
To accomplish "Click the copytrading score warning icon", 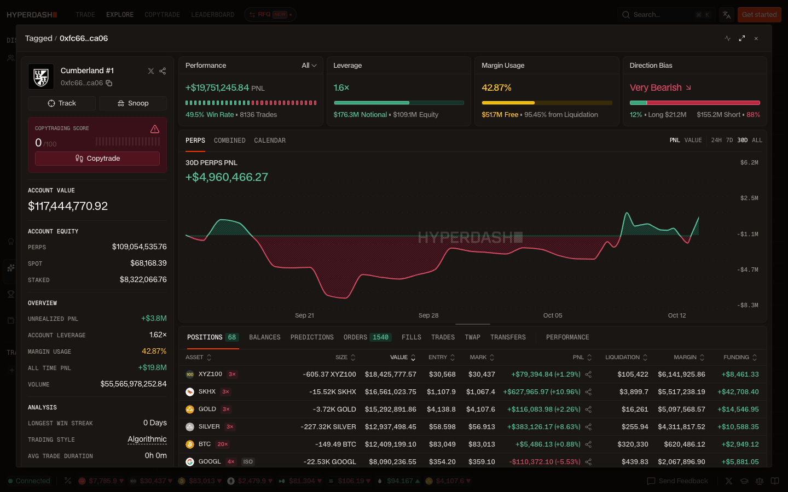I will 155,129.
